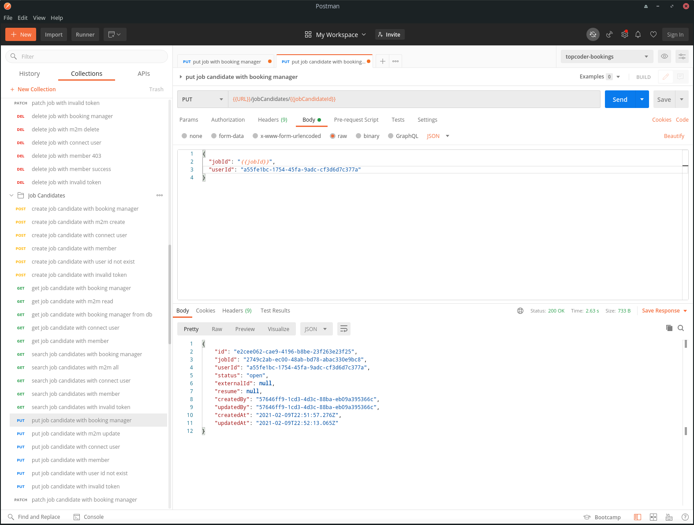This screenshot has width=694, height=525.
Task: Open the Test Results response tab
Action: point(275,311)
